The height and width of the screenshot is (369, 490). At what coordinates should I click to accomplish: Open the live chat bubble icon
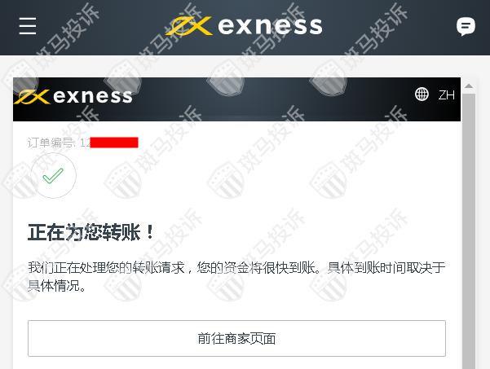[x=466, y=26]
